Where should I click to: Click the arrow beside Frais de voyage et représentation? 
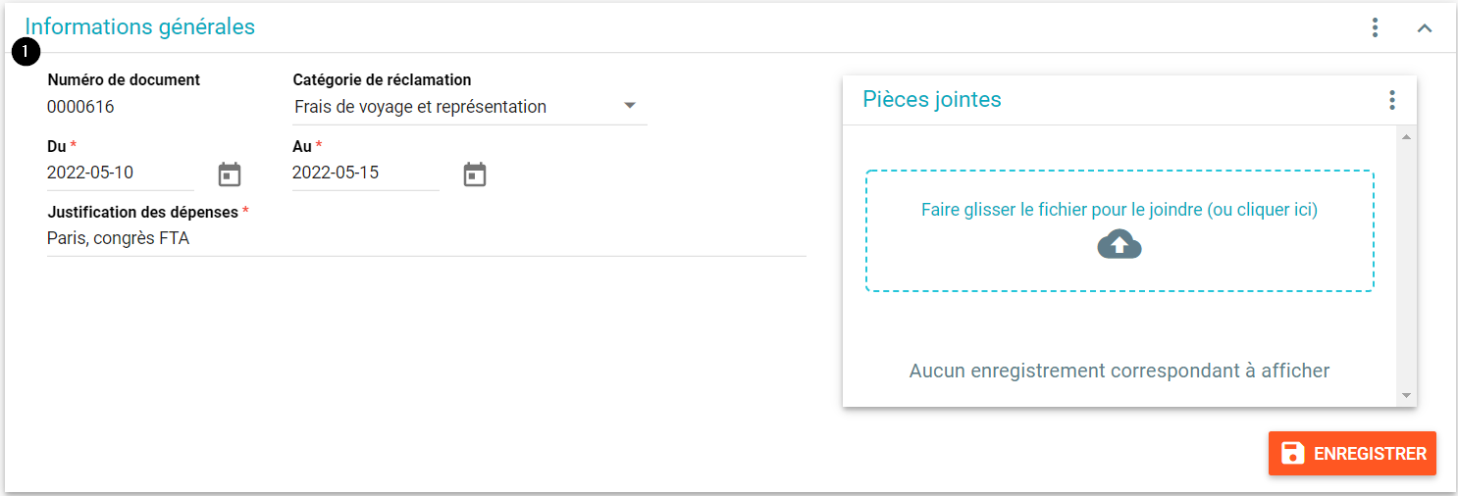click(x=630, y=106)
